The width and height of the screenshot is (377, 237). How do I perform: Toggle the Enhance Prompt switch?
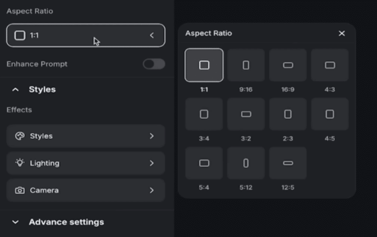(x=154, y=64)
